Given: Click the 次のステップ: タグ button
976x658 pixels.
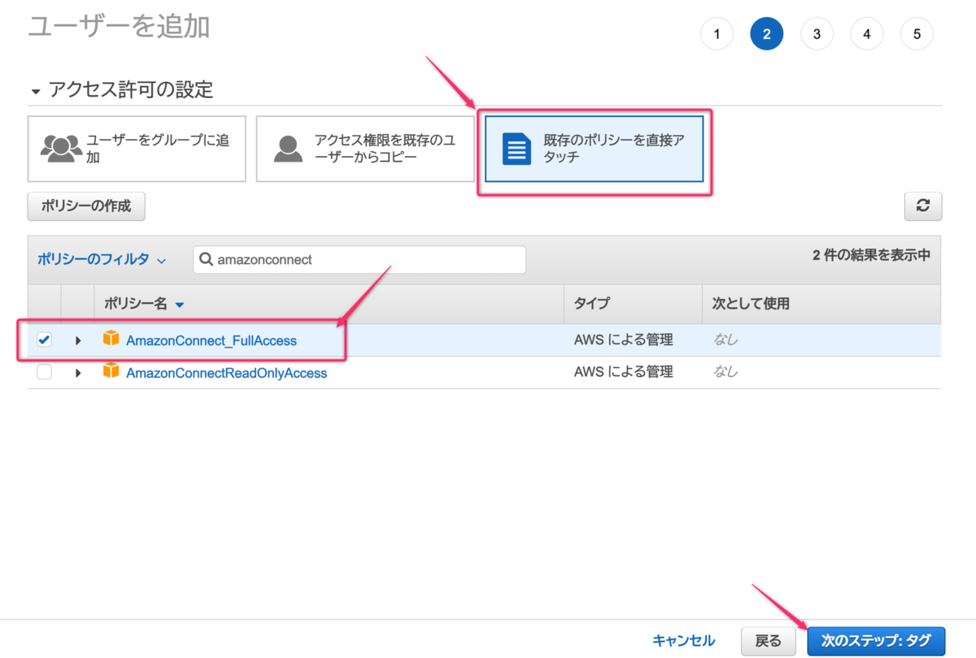Looking at the screenshot, I should (x=876, y=641).
